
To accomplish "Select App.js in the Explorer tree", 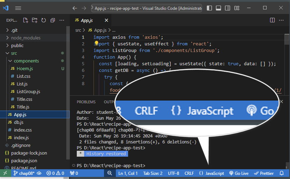I will 35,115.
